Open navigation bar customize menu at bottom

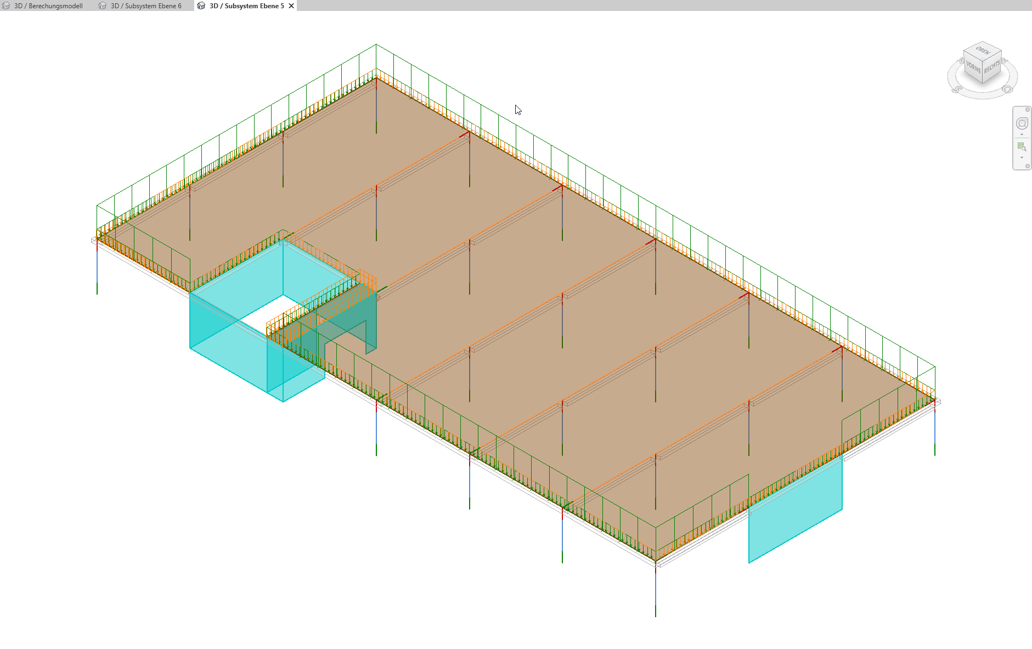point(1028,166)
